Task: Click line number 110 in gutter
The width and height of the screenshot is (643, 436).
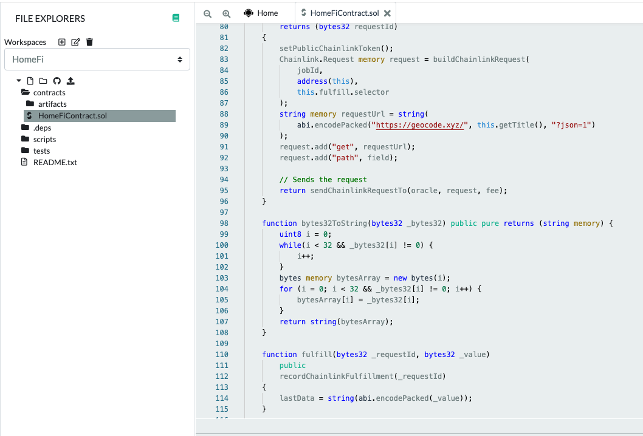Action: tap(222, 354)
